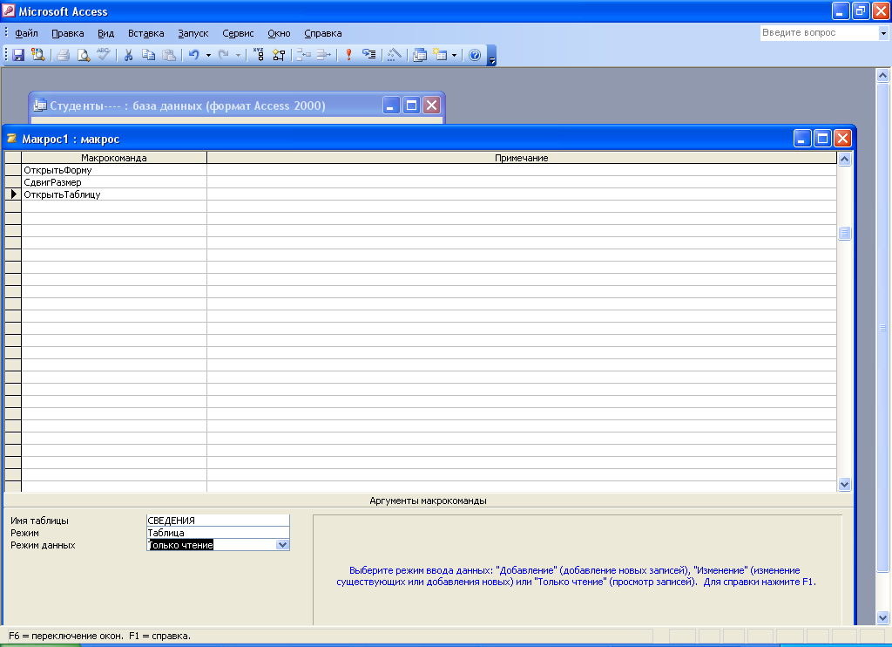Image resolution: width=892 pixels, height=647 pixels.
Task: Minimize the Студенты database window
Action: 391,106
